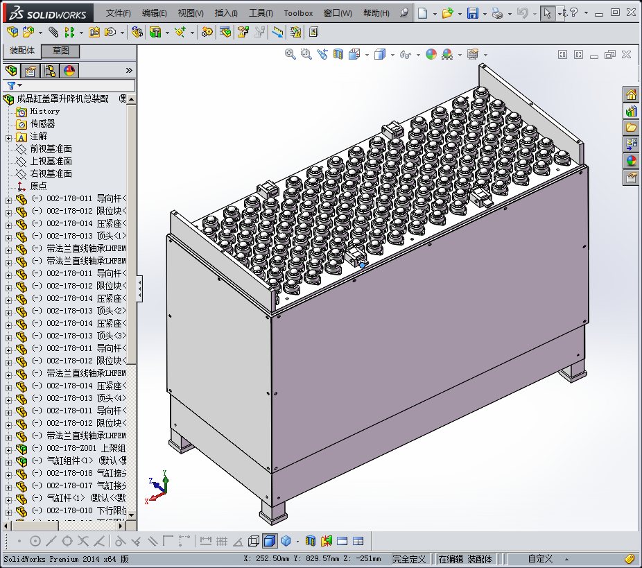Click the panel collapse handle on splitter

point(139,289)
